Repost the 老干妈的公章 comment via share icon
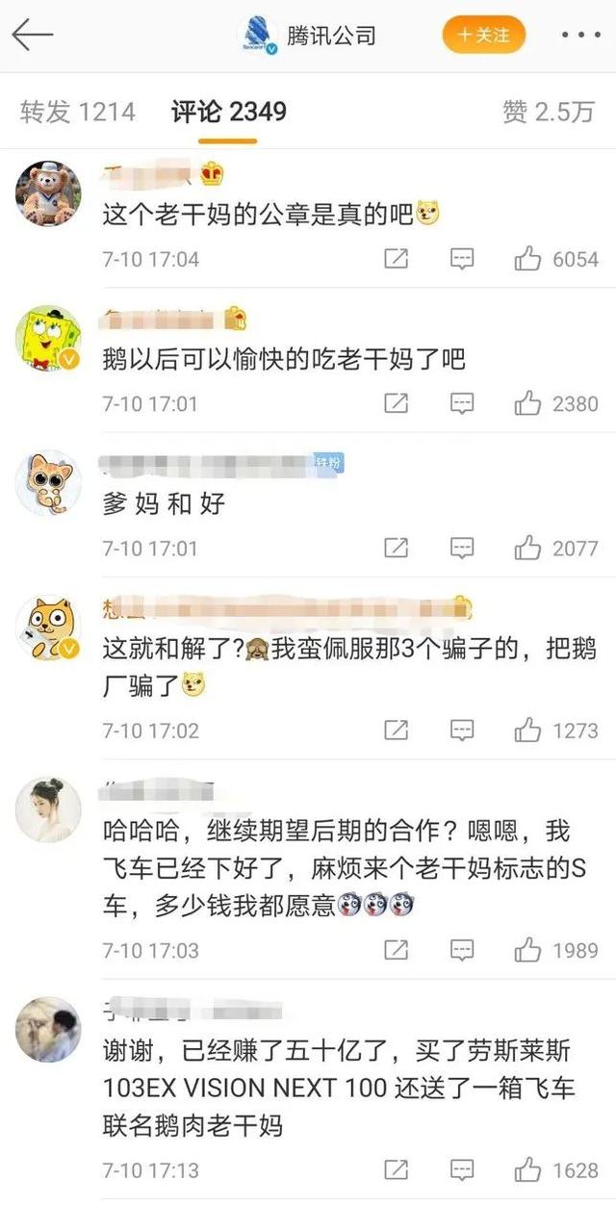Screen dimensions: 616x1206 [397, 259]
